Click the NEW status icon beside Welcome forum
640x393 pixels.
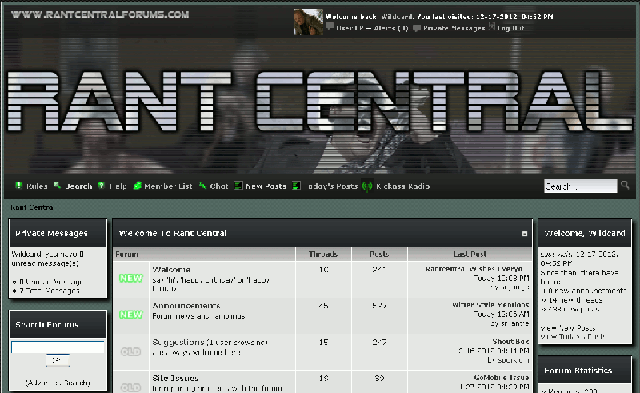tap(130, 279)
